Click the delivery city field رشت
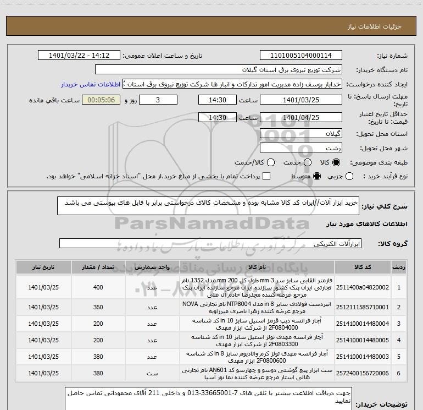Image resolution: width=423 pixels, height=410 pixels. click(301, 148)
